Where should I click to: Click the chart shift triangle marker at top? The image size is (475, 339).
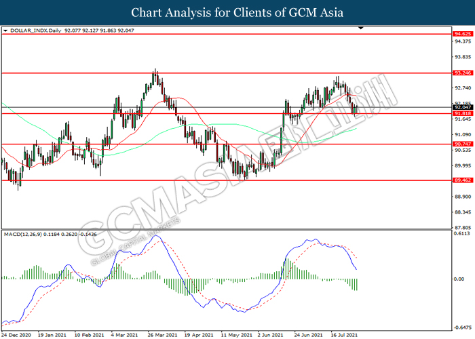pyautogui.click(x=361, y=28)
